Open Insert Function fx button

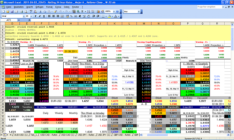30,20
